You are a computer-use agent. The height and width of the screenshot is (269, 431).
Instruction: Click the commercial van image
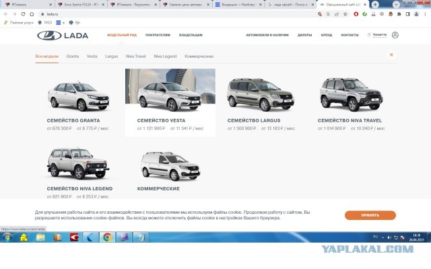tap(170, 166)
